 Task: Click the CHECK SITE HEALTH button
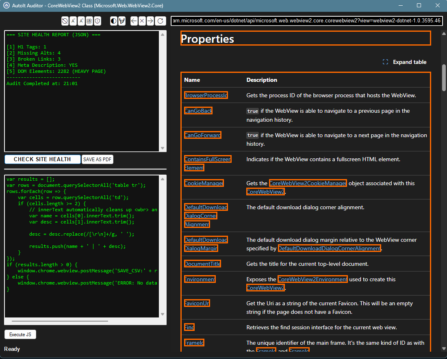[x=43, y=159]
